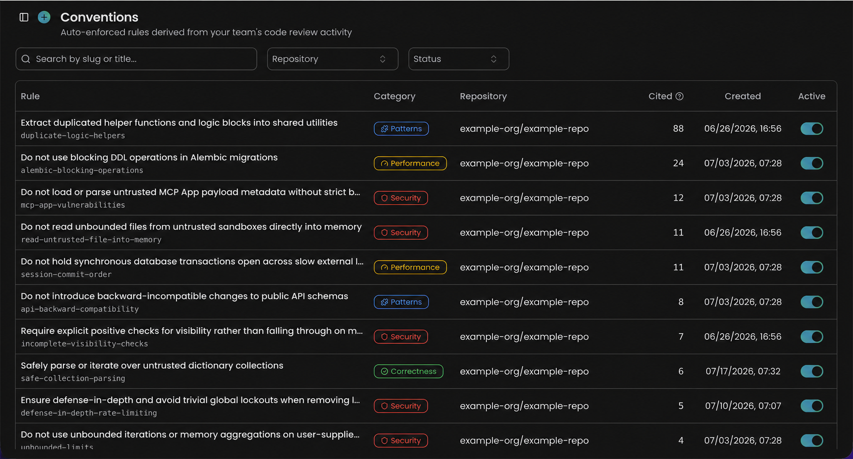Click Patterns badge on api-backward-compatibility row
853x459 pixels.
click(x=401, y=302)
